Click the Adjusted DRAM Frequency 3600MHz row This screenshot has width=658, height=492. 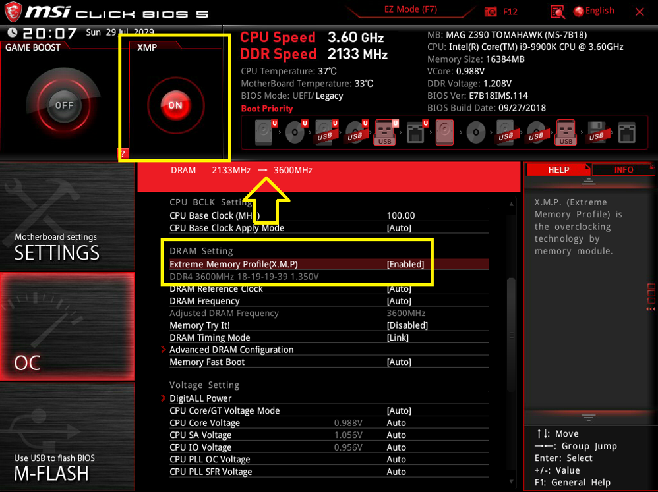329,313
